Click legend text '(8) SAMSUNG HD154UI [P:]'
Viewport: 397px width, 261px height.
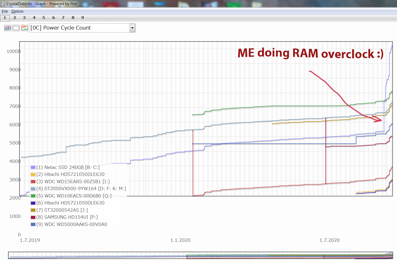tap(67, 217)
